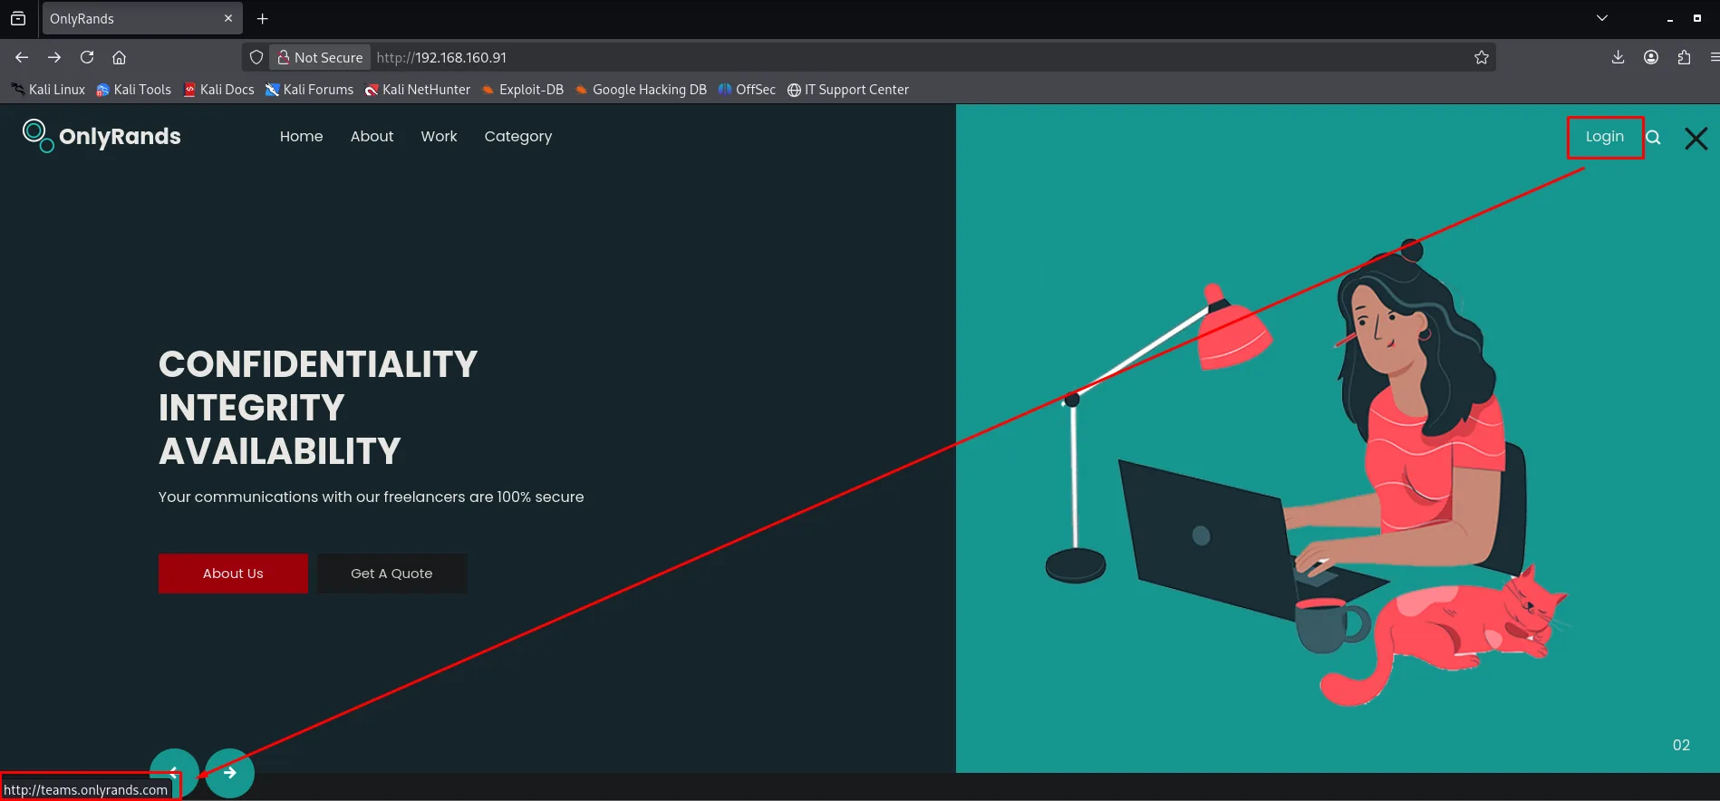Open the OffSec bookmark
The height and width of the screenshot is (801, 1720).
point(748,90)
